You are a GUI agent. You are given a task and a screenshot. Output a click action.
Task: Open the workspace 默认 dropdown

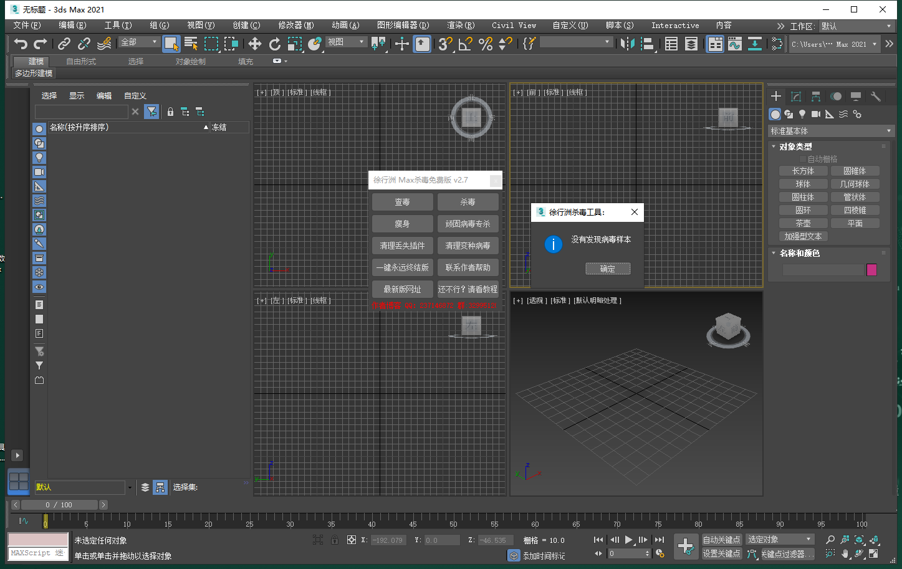[x=856, y=26]
